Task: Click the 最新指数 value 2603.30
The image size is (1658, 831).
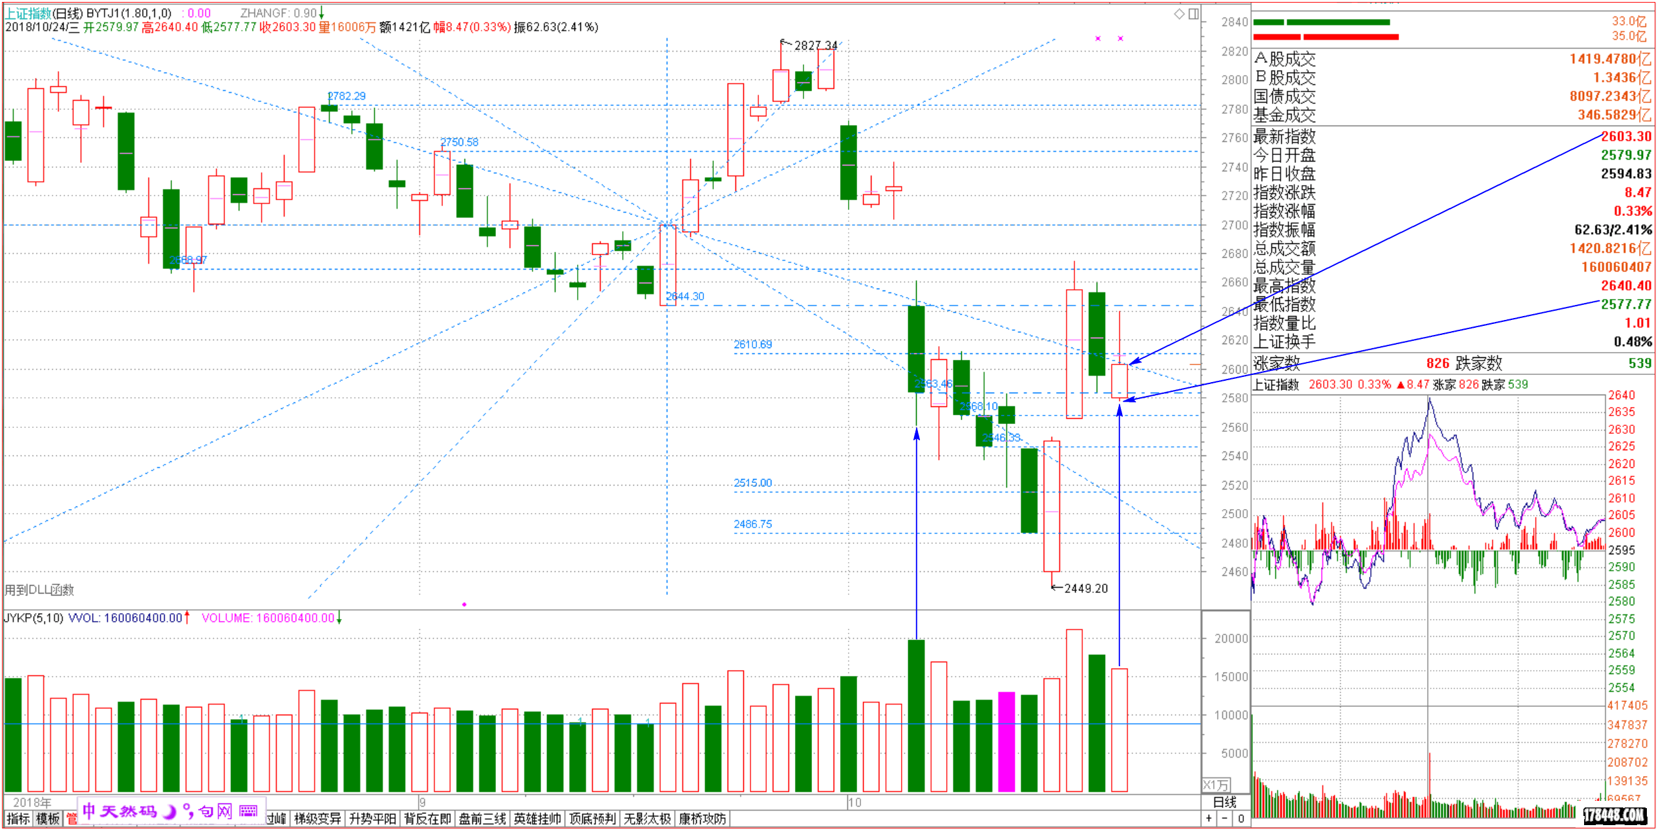Action: pos(1626,136)
